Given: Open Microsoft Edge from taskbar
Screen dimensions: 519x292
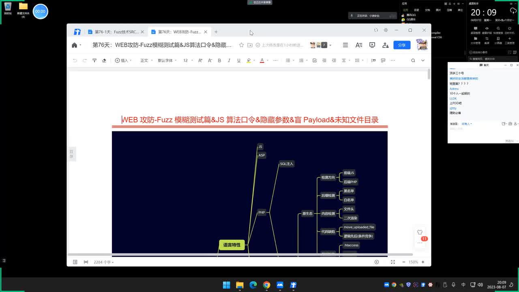Looking at the screenshot, I should 253,285.
